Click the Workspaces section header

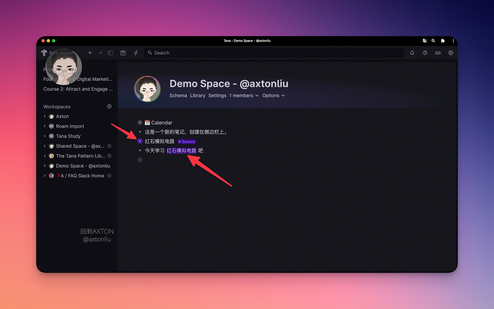(x=57, y=107)
